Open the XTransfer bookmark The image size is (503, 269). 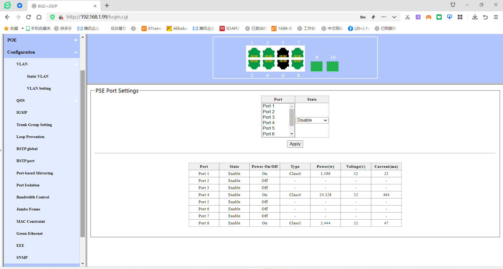point(152,28)
